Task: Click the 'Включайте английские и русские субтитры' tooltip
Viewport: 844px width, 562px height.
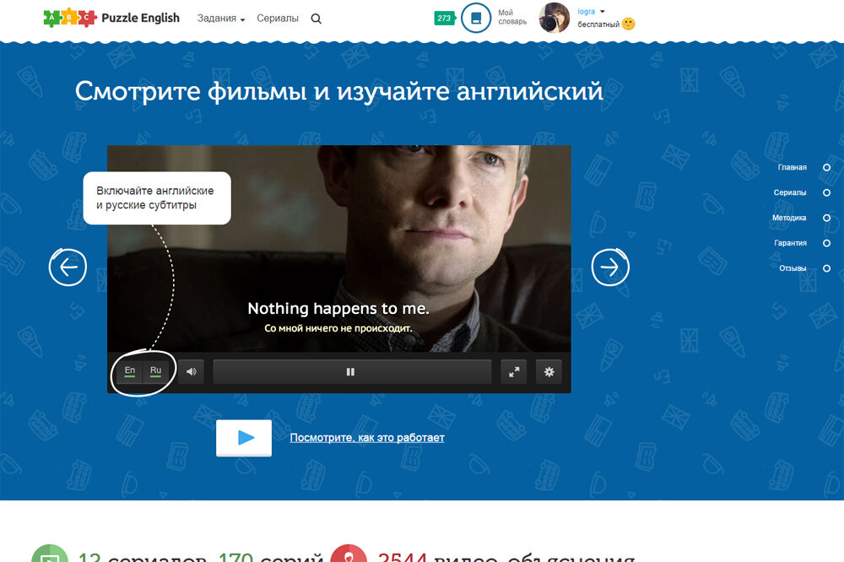Action: [x=157, y=197]
